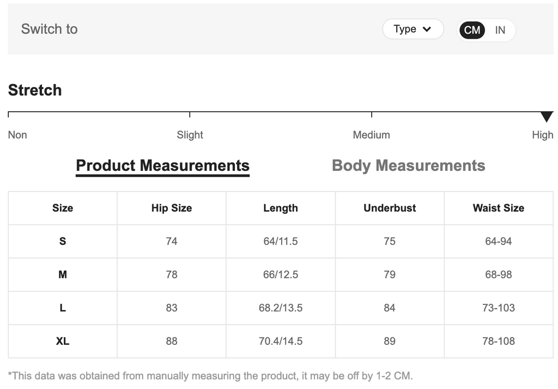Viewport: 558px width, 389px height.
Task: Switch to the Body Measurements tab
Action: [x=408, y=166]
